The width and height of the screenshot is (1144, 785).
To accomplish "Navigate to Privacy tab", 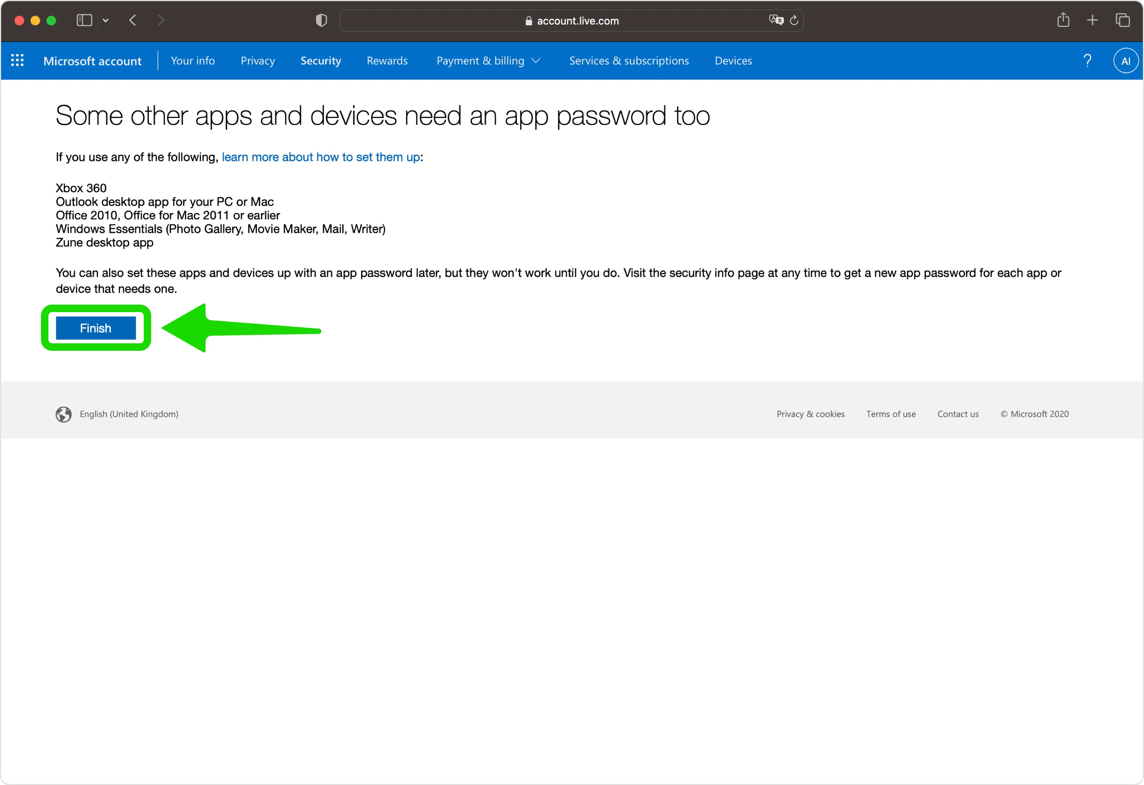I will click(257, 61).
